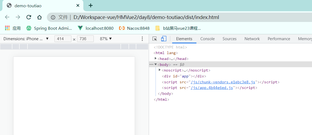312x135 pixels.
Task: Click the site info icon in address bar
Action: tap(53, 17)
